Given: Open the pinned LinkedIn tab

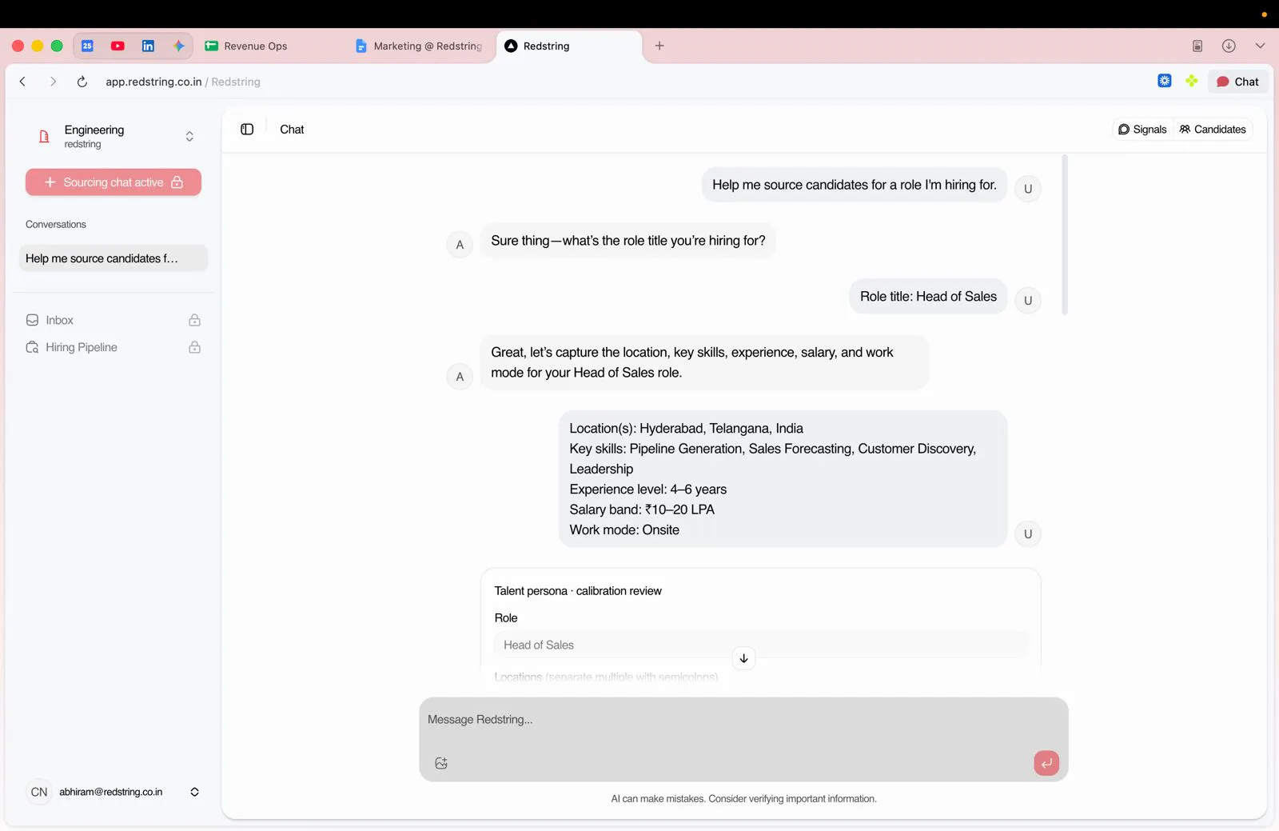Looking at the screenshot, I should click(x=148, y=46).
